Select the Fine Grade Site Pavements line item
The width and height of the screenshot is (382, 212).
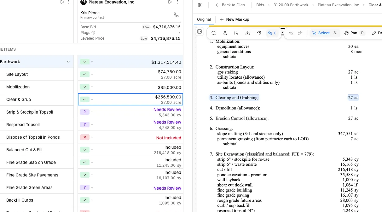click(x=32, y=175)
